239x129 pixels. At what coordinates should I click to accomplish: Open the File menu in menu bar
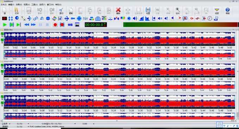(4, 5)
